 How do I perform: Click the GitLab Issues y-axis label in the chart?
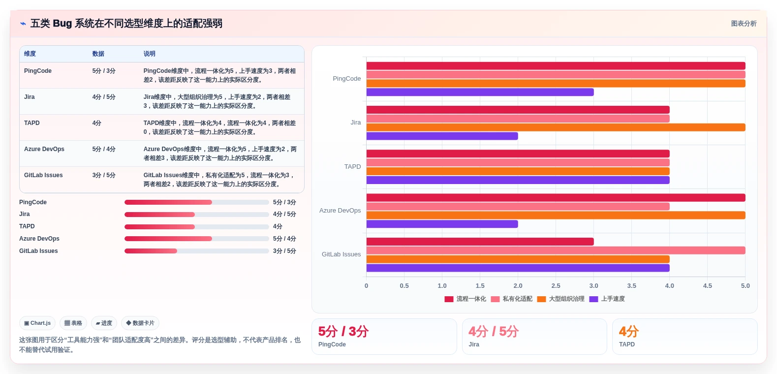[x=342, y=254]
